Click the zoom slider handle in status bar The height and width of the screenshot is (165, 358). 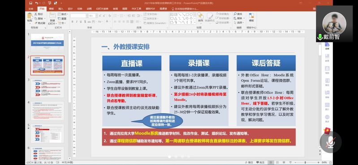click(x=305, y=162)
